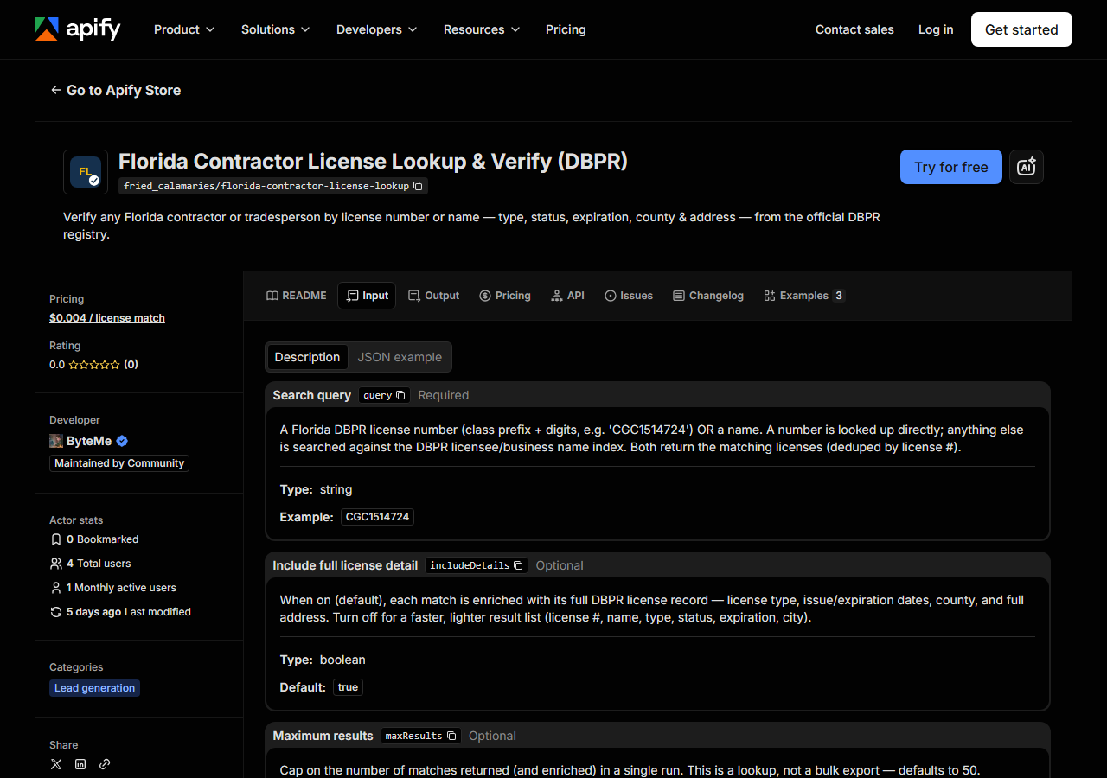This screenshot has height=778, width=1107.
Task: Open the AI assistant icon button
Action: click(x=1027, y=167)
